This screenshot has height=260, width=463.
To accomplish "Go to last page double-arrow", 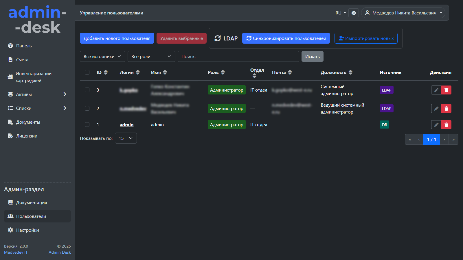I will (x=453, y=140).
